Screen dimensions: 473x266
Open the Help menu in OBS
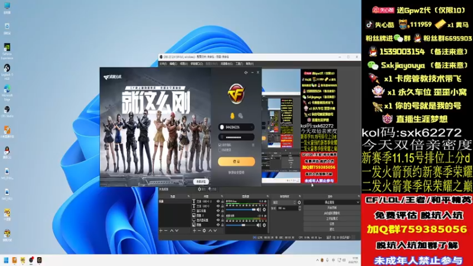tap(250, 64)
